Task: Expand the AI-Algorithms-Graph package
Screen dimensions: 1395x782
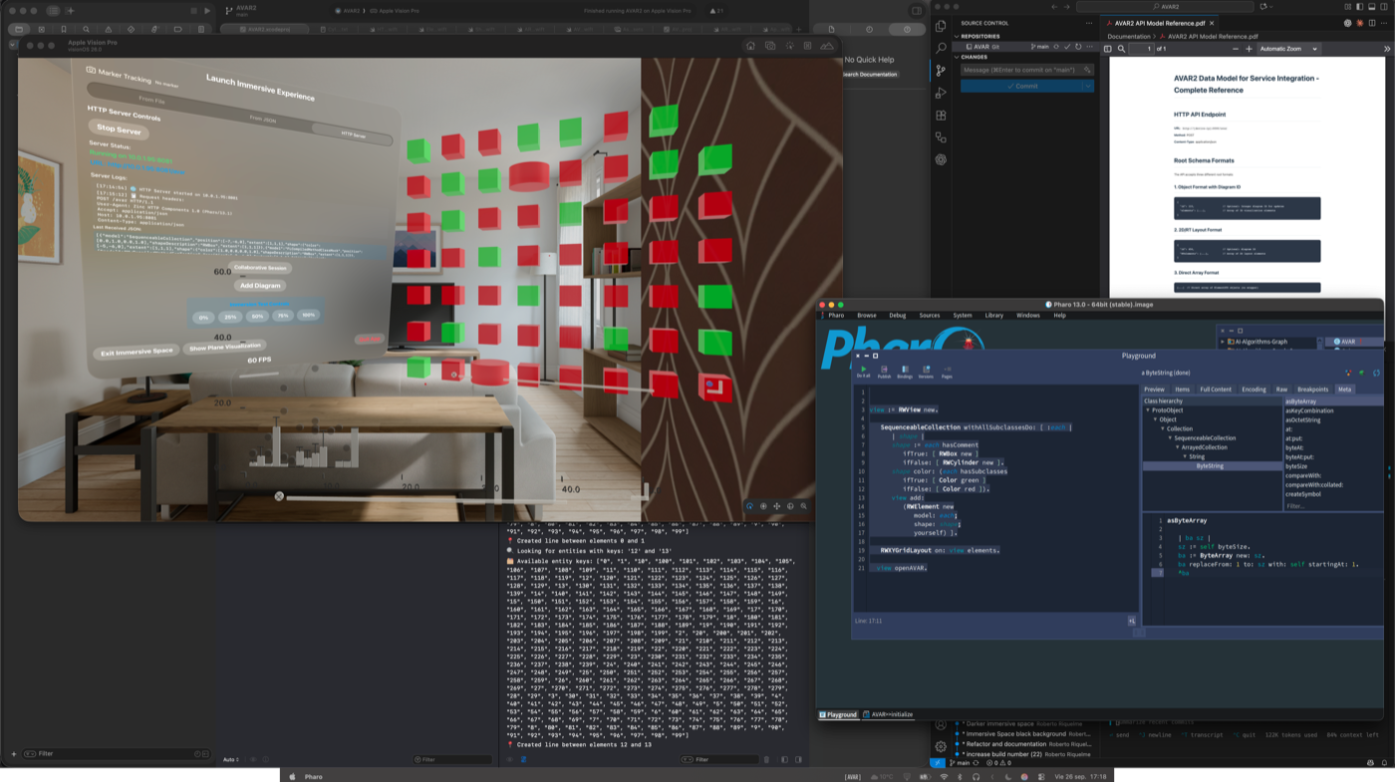Action: tap(1223, 342)
